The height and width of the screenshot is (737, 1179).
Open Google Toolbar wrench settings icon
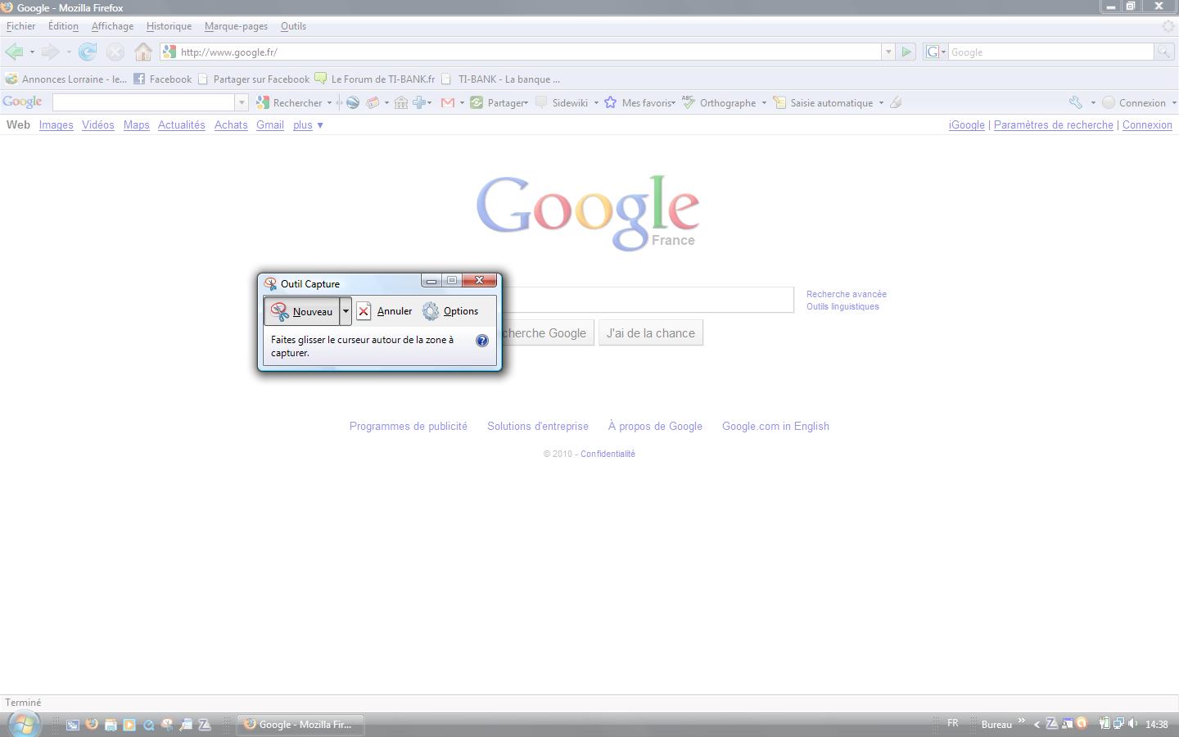[x=1076, y=102]
